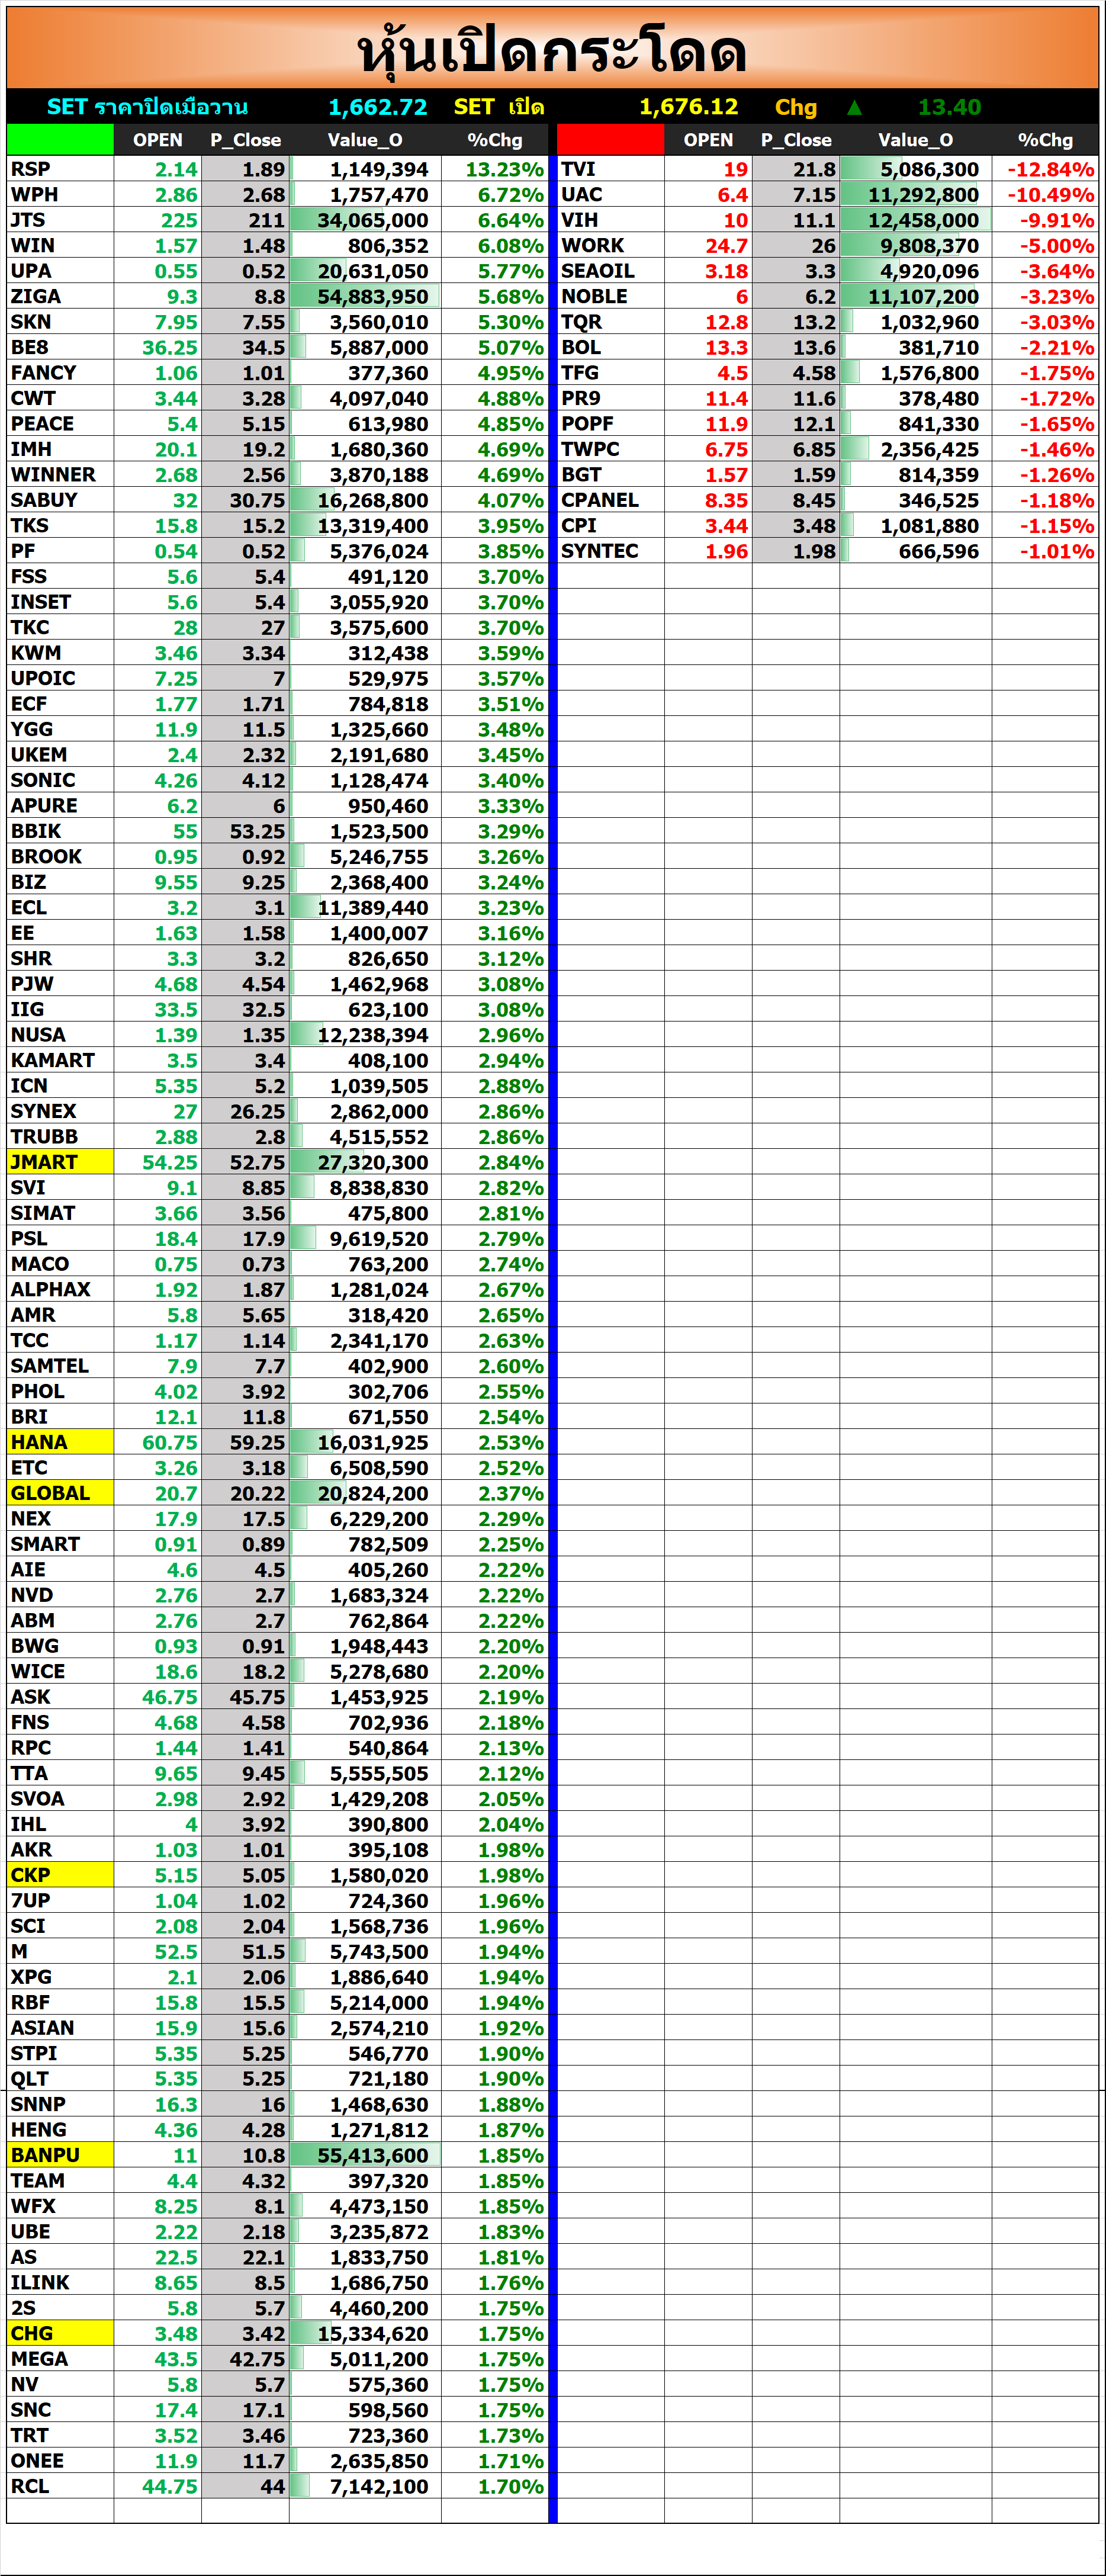Screen dimensions: 1106x2576
Task: Click the yellow highlighted JMART cell
Action: pyautogui.click(x=60, y=1162)
